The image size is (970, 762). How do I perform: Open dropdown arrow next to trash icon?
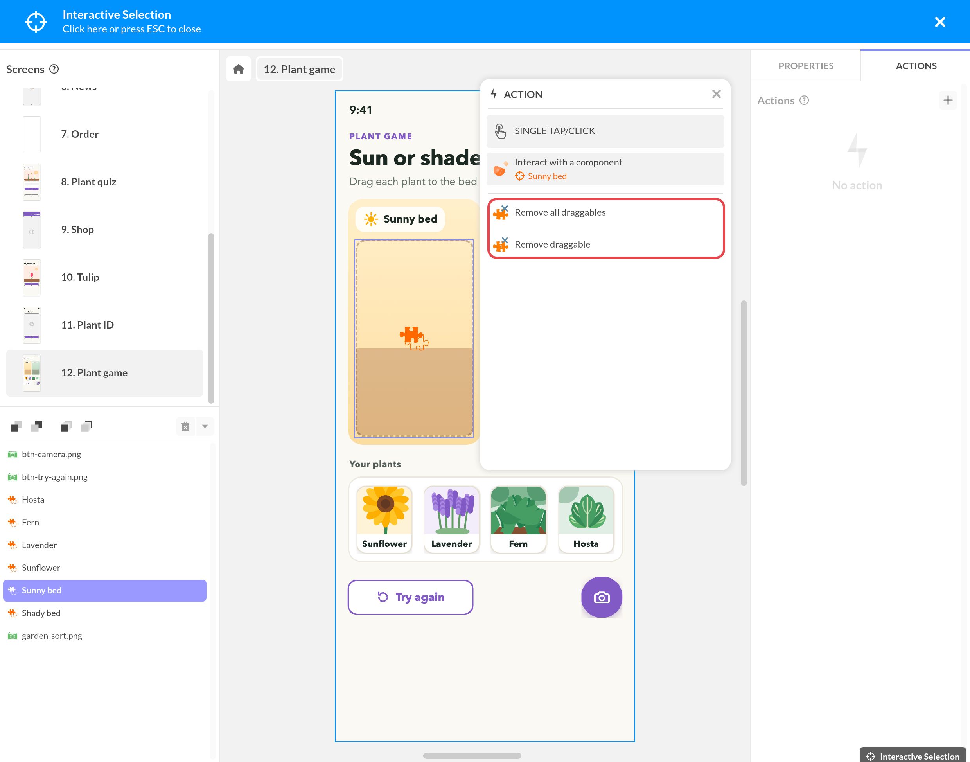[205, 426]
